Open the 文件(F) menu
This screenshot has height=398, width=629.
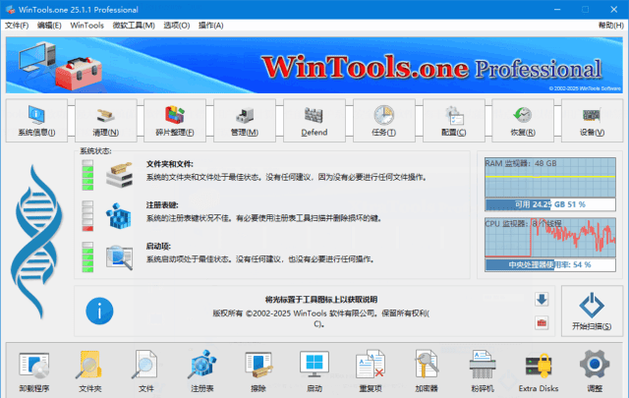[x=17, y=26]
